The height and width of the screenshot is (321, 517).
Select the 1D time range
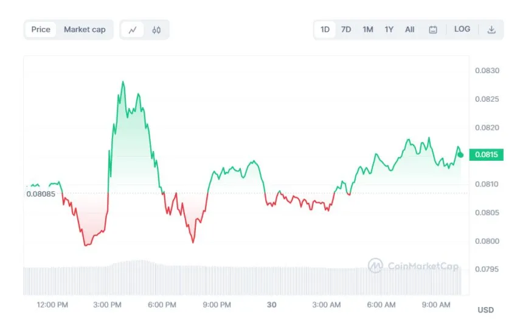pyautogui.click(x=325, y=29)
